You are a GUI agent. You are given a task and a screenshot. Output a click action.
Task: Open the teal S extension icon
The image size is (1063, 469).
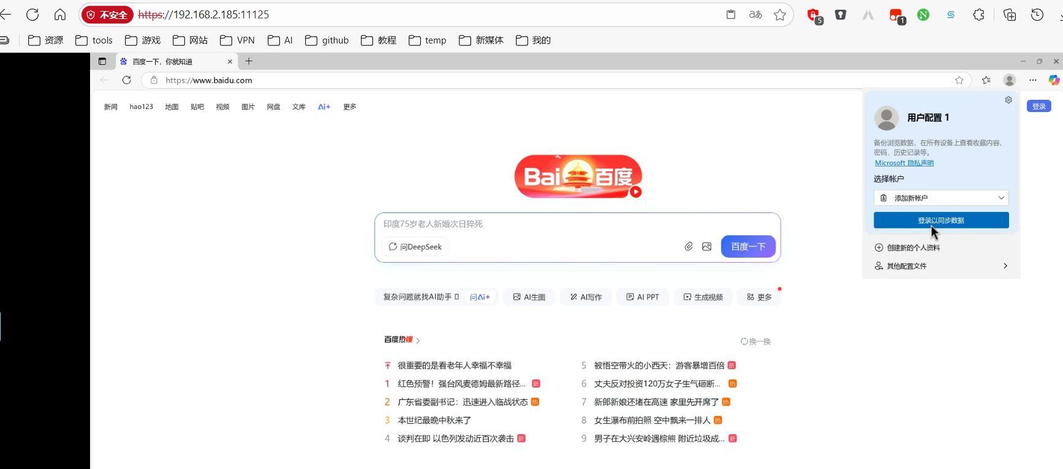click(x=951, y=15)
